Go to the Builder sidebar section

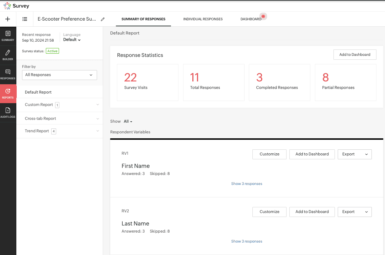pyautogui.click(x=8, y=55)
